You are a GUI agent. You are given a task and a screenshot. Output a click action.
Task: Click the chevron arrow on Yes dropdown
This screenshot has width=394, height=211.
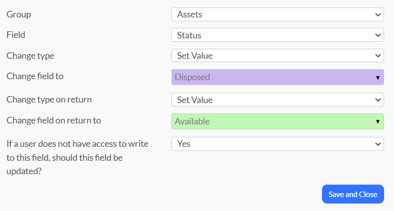click(x=378, y=144)
